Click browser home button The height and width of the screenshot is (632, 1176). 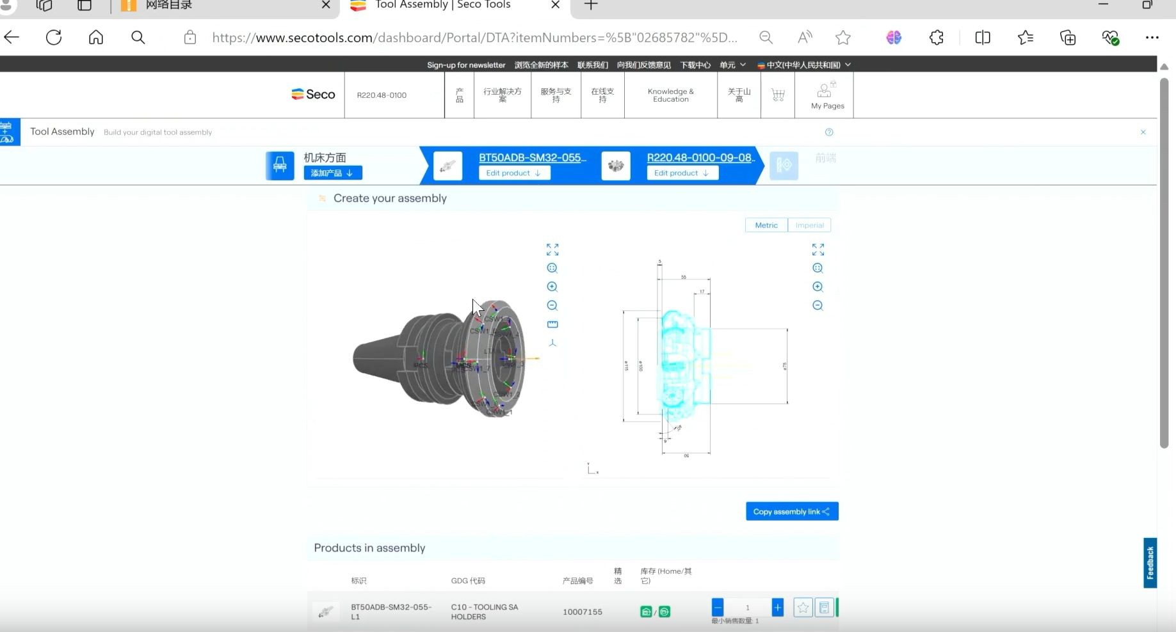click(x=96, y=38)
